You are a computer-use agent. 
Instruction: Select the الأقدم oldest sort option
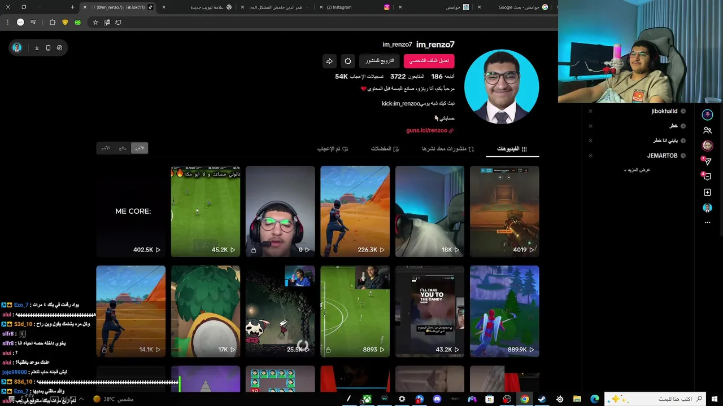pos(106,148)
